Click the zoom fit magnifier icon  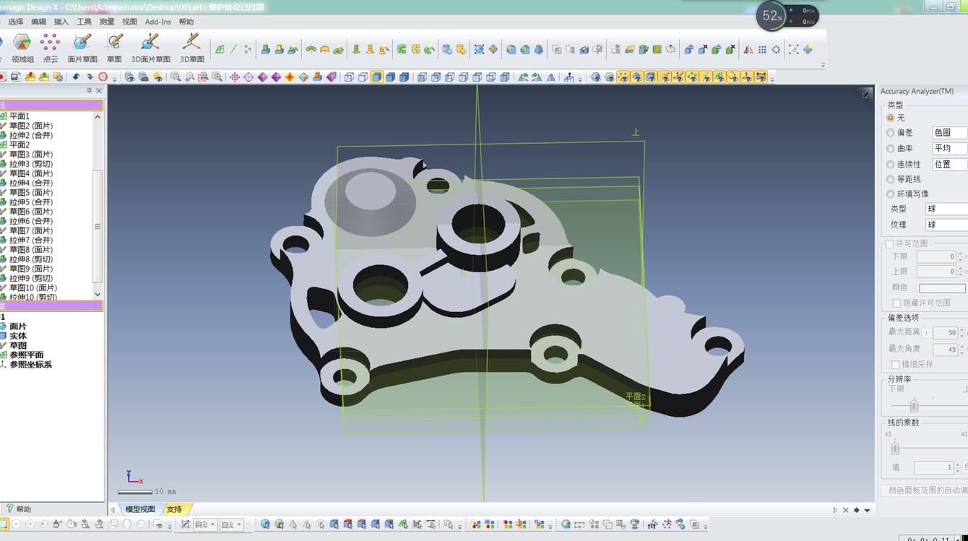[x=176, y=77]
